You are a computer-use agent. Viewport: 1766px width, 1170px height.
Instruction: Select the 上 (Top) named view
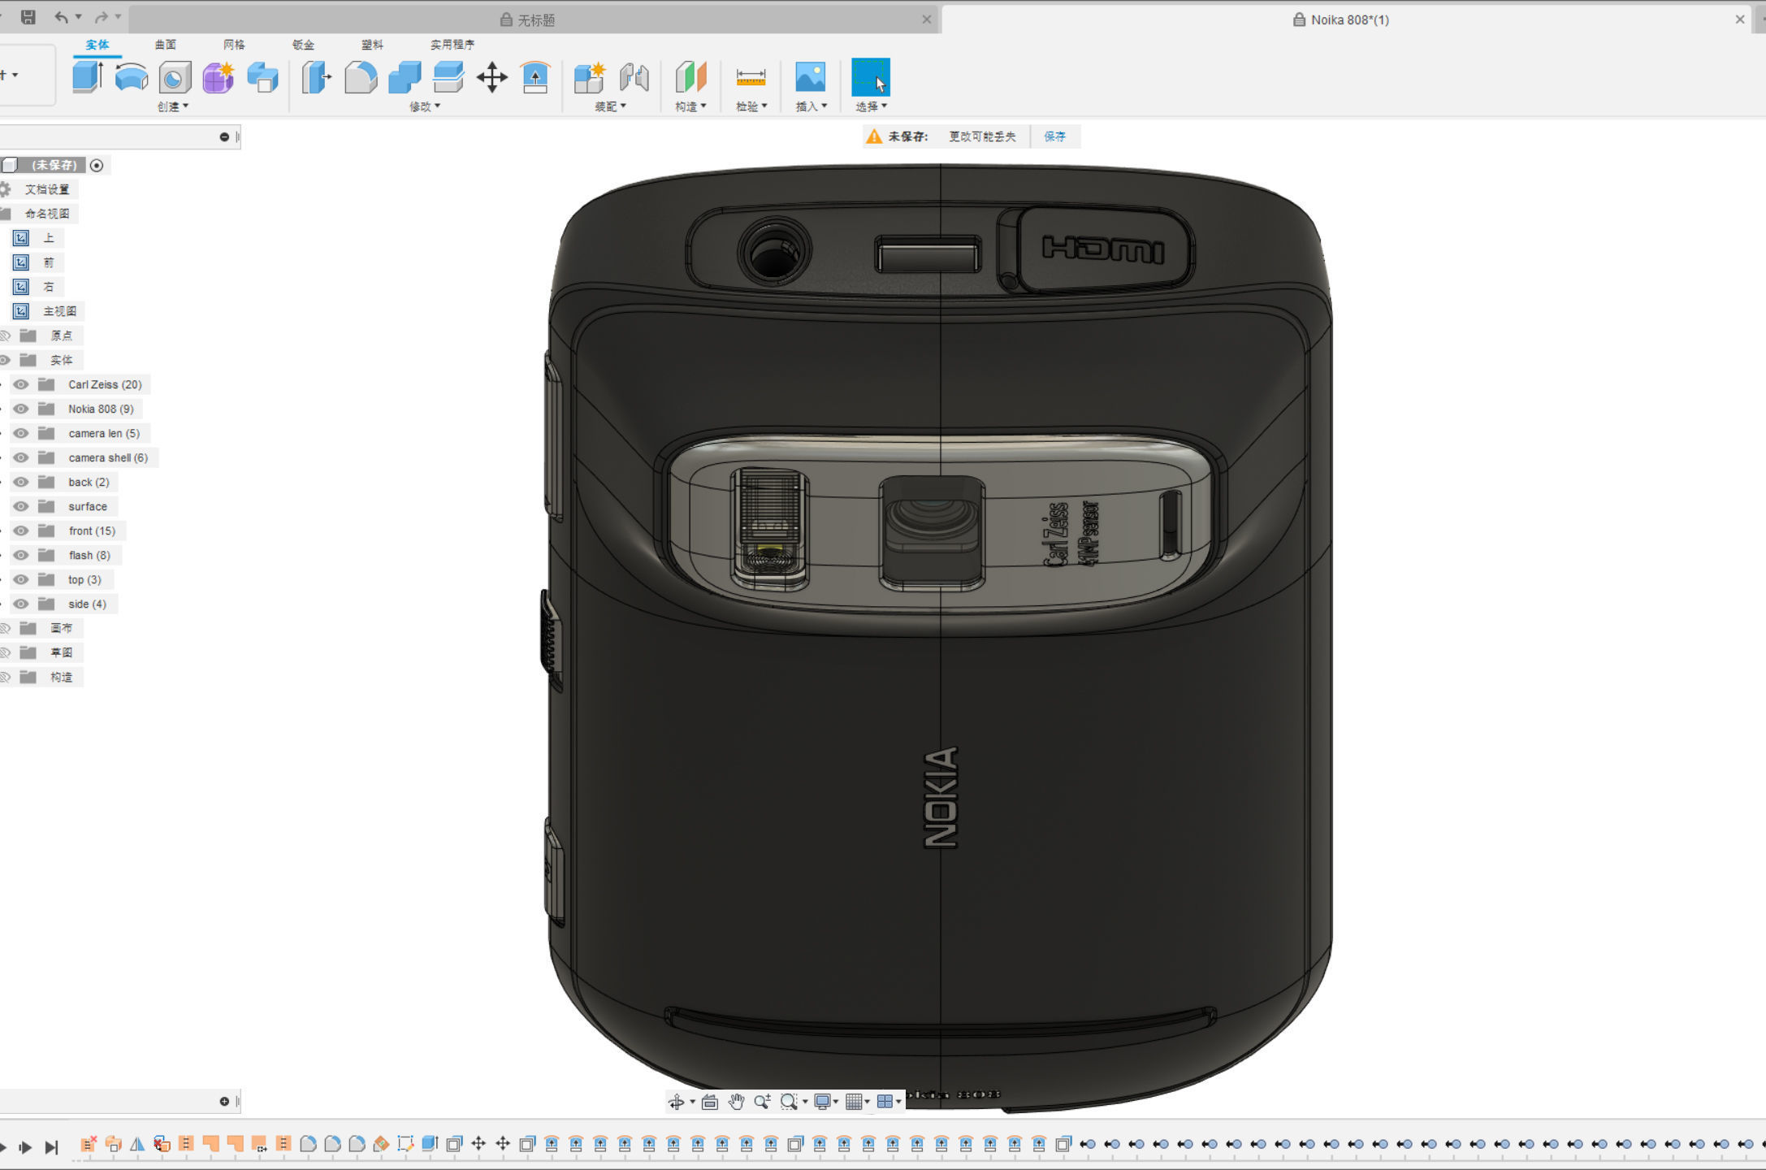coord(49,238)
